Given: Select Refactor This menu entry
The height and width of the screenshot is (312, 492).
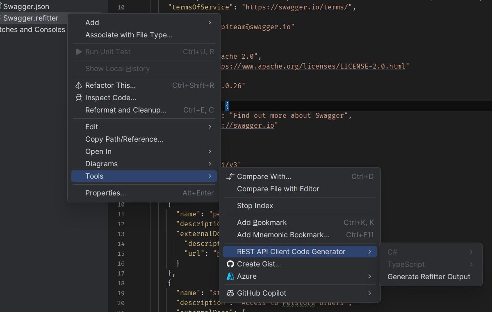Looking at the screenshot, I should (x=144, y=85).
